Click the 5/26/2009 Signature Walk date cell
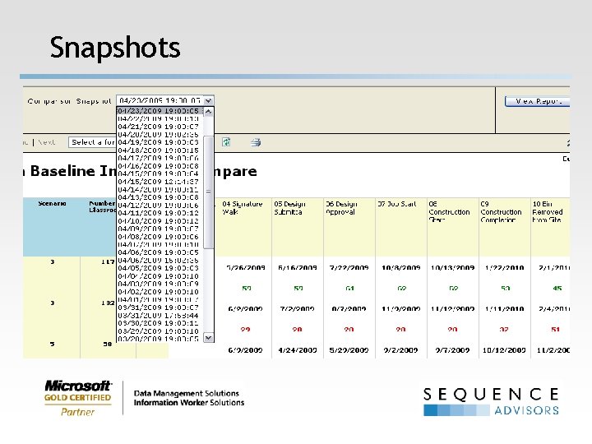This screenshot has width=592, height=444. [246, 268]
